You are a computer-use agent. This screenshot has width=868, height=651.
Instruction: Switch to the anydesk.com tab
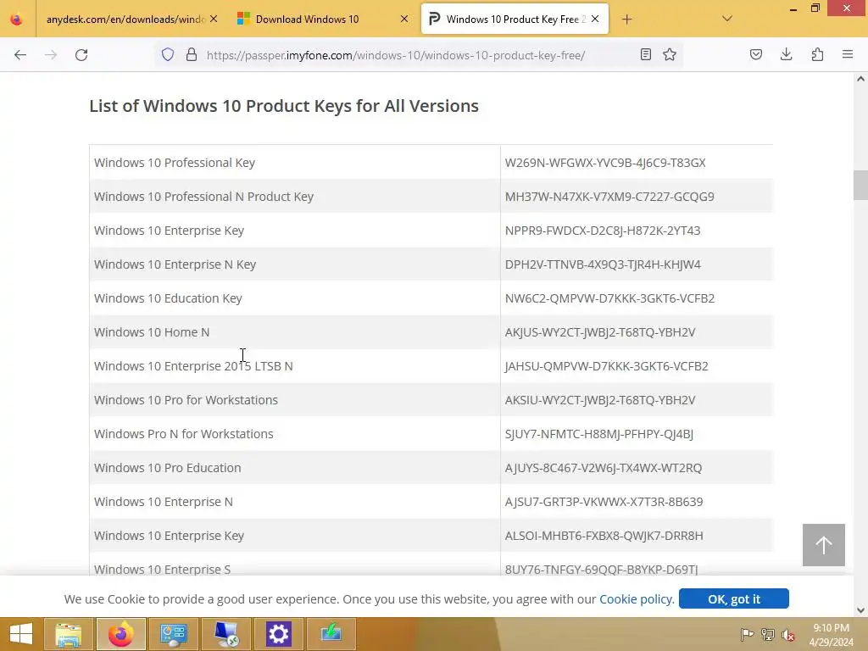125,19
